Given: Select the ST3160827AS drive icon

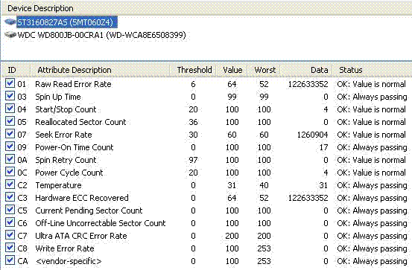Looking at the screenshot, I should tap(10, 22).
